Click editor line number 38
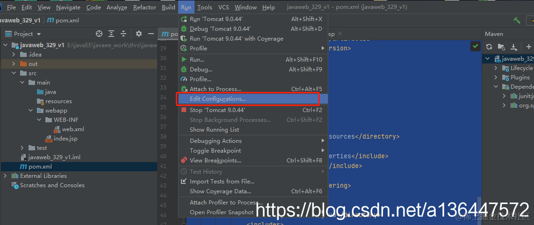The image size is (534, 225). 163,137
